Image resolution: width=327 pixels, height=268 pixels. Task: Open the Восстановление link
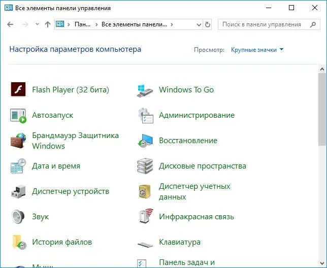(188, 141)
